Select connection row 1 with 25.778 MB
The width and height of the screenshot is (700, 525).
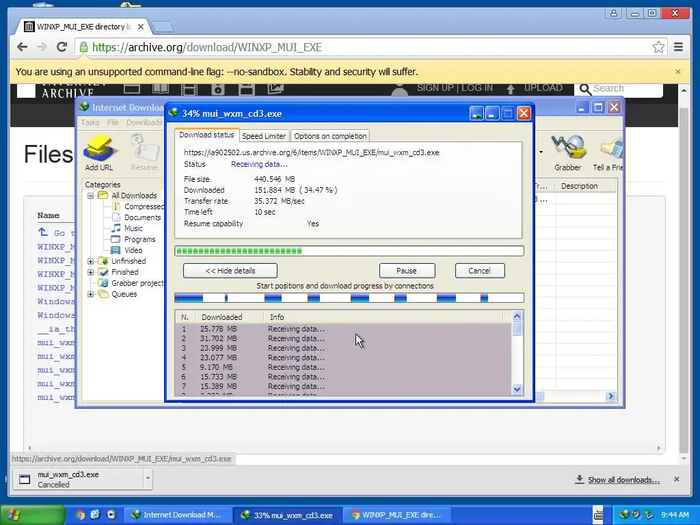tap(343, 329)
